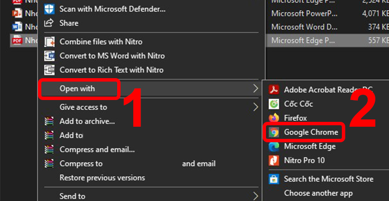
Task: Click Choose another app
Action: [318, 193]
